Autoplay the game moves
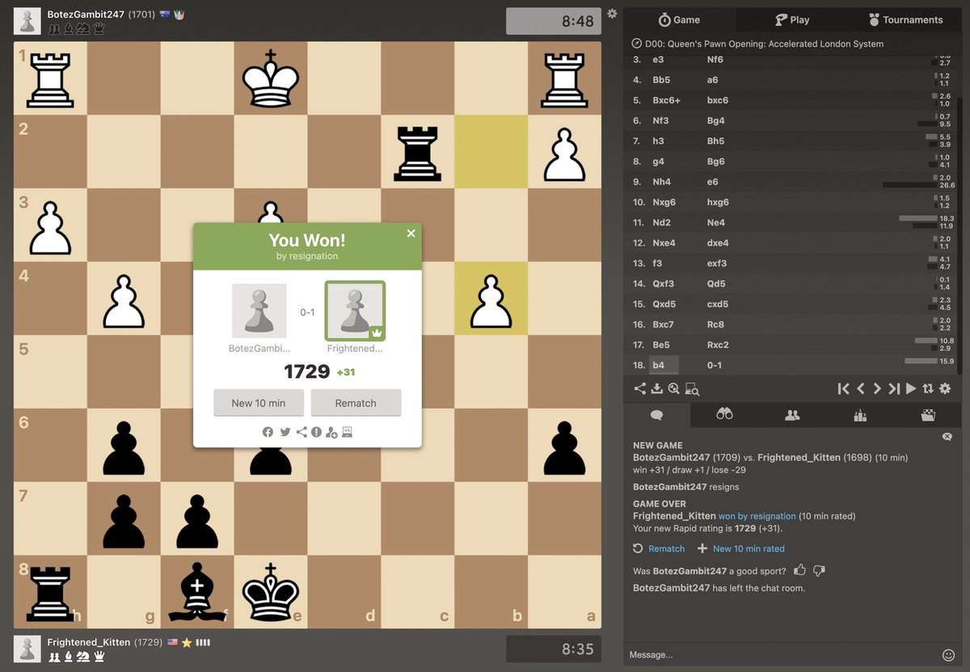Screen dimensions: 970x672 [x=911, y=388]
